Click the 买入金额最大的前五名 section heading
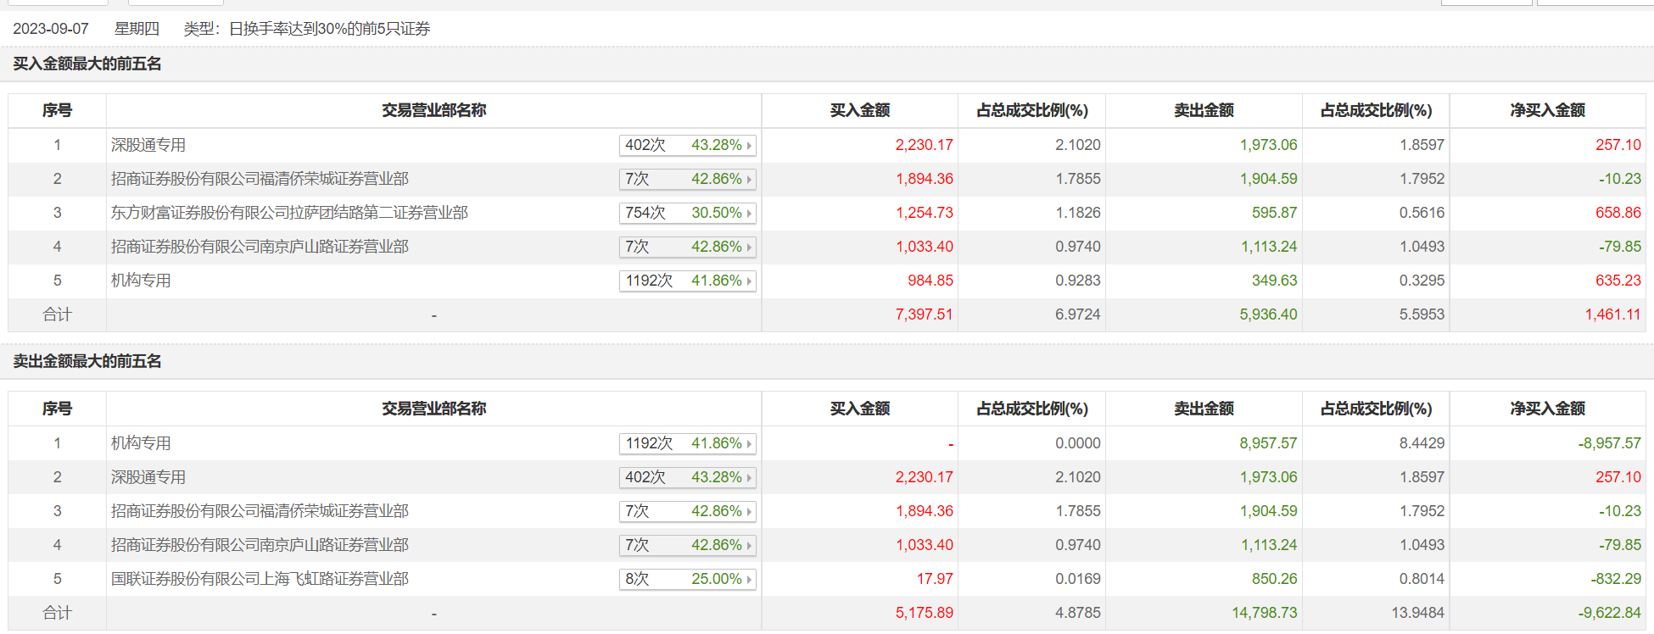The width and height of the screenshot is (1654, 634). click(x=87, y=64)
